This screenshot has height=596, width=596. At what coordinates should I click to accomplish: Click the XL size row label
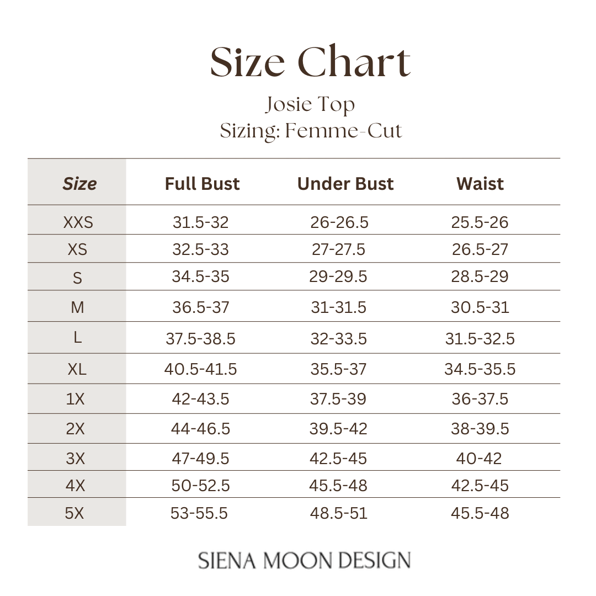(77, 369)
